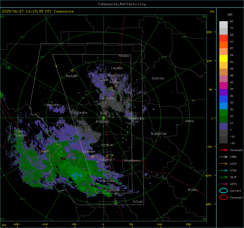Click the 150 tick on the right km axis
The image size is (244, 228).
[209, 32]
